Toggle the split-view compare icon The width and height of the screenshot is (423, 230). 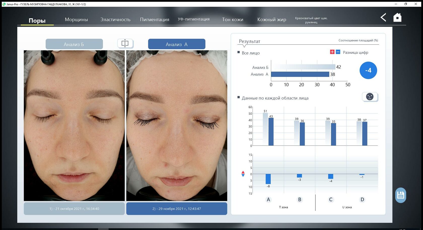tap(125, 43)
